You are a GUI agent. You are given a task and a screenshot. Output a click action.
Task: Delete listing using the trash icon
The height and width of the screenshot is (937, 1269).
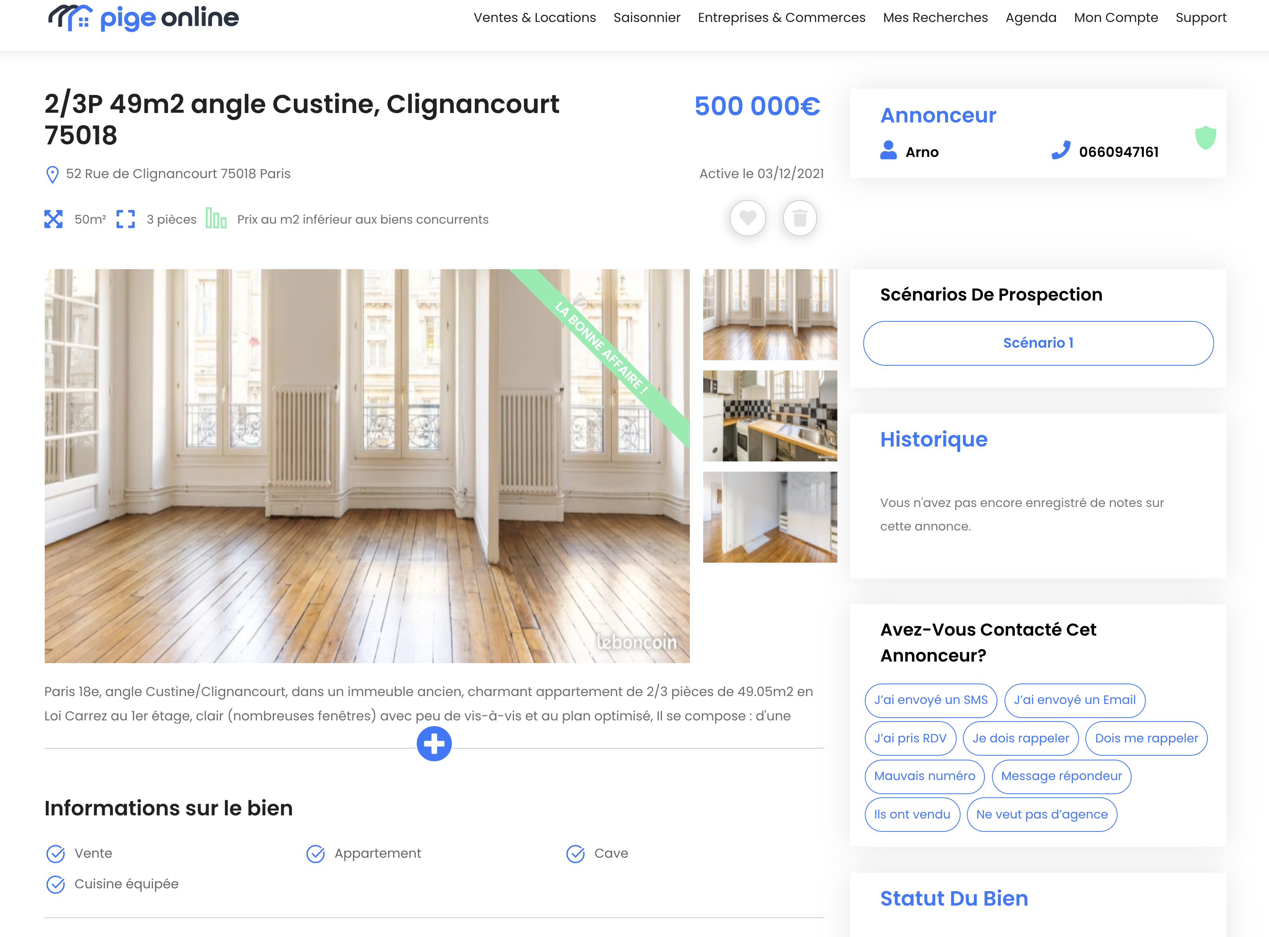tap(800, 218)
